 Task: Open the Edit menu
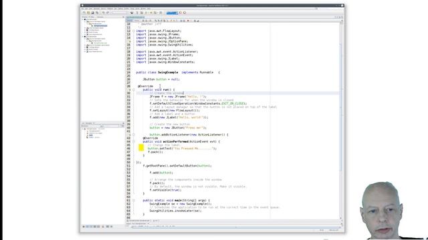coord(86,9)
